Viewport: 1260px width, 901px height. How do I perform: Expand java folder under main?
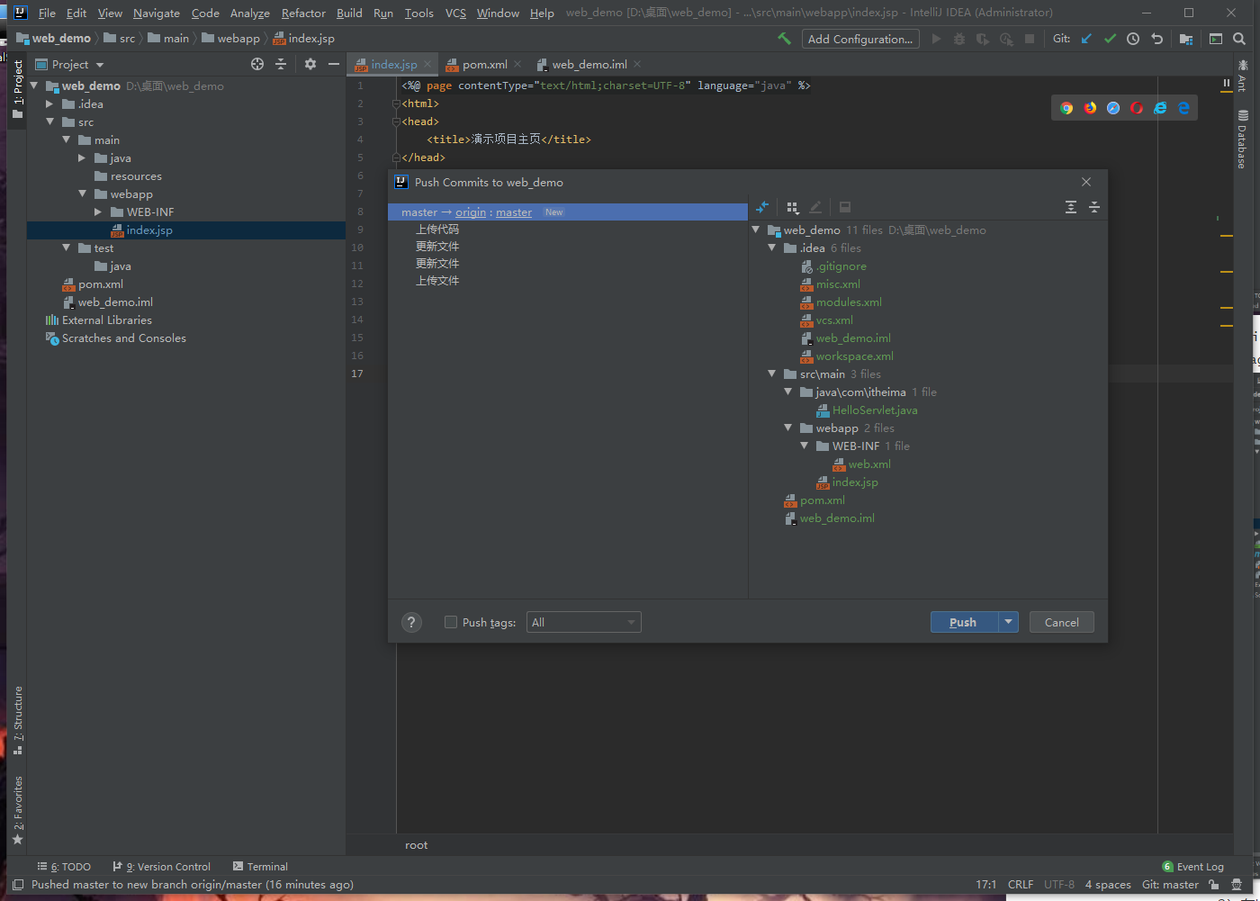coord(82,158)
